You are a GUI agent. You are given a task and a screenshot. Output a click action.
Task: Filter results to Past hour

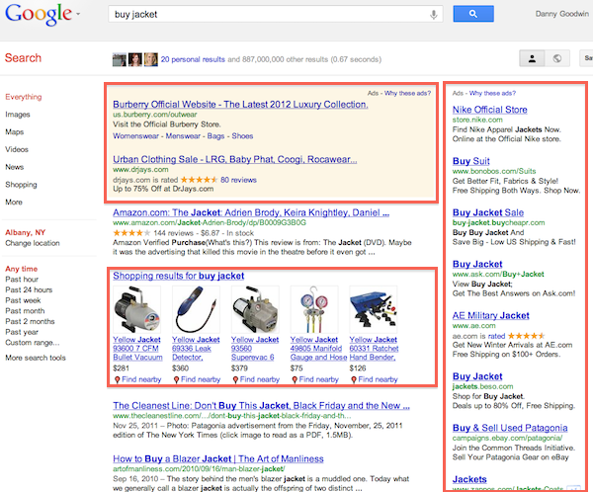pos(22,280)
